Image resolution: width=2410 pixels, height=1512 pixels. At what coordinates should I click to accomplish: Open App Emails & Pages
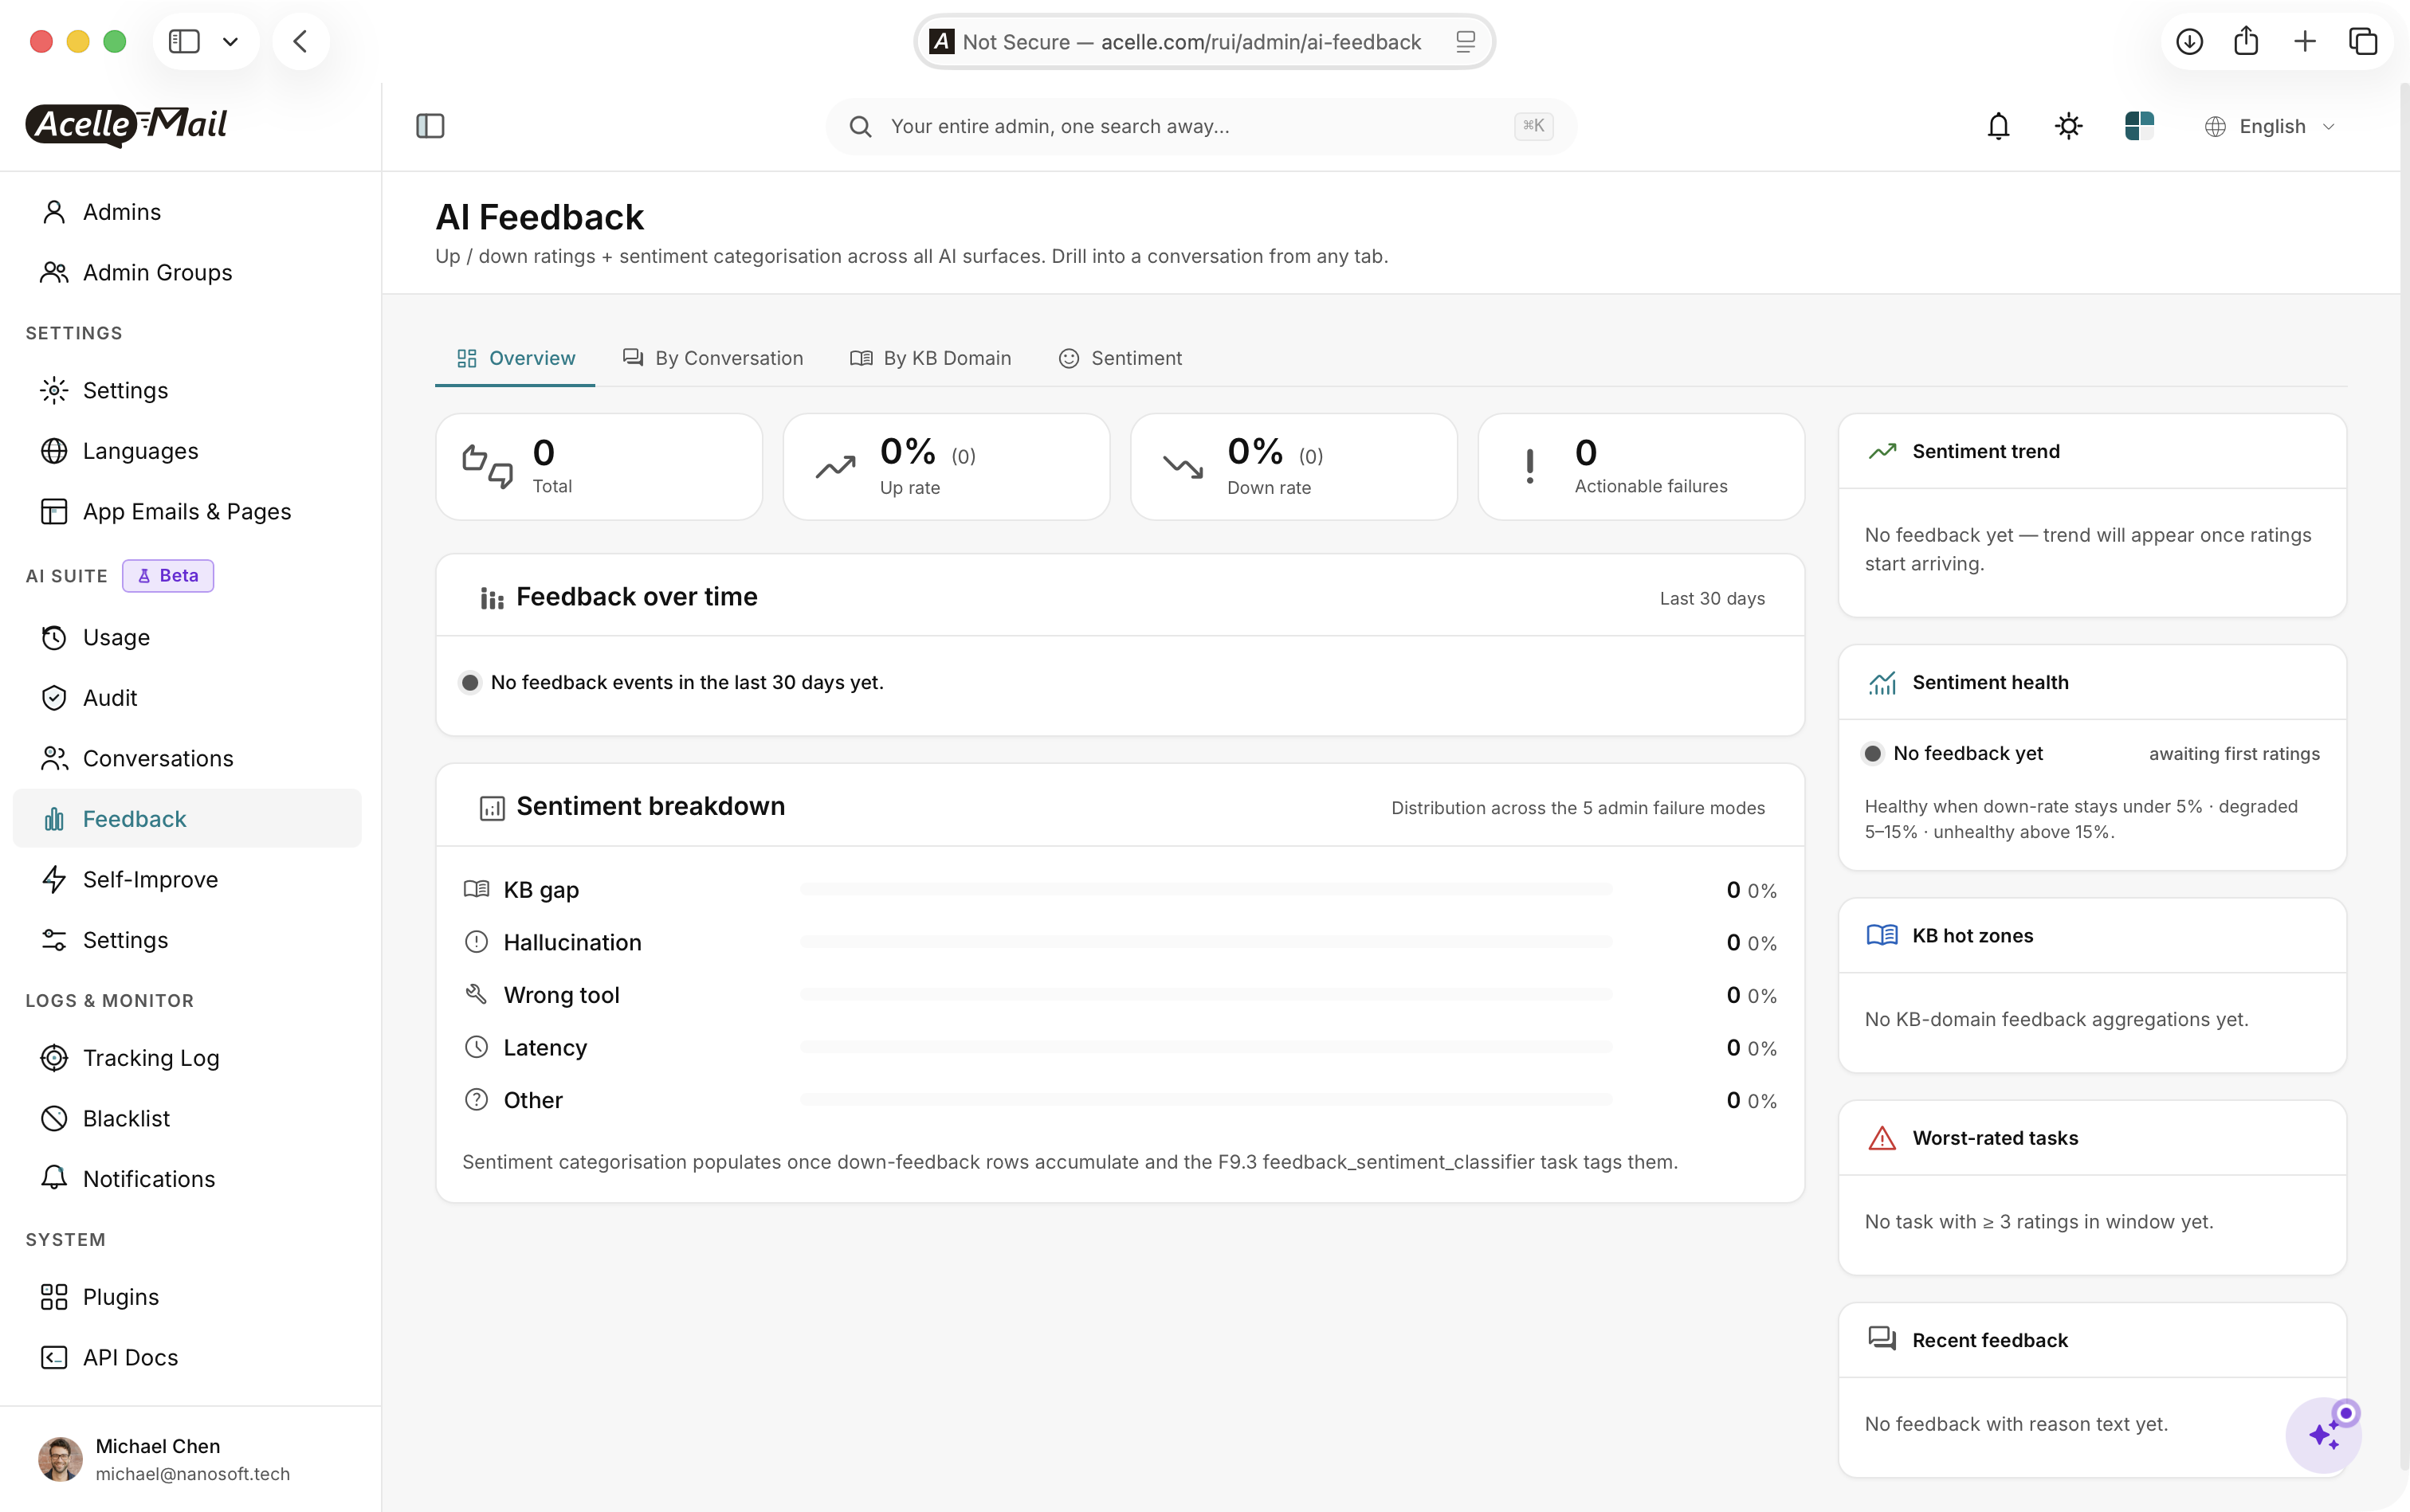click(x=187, y=511)
